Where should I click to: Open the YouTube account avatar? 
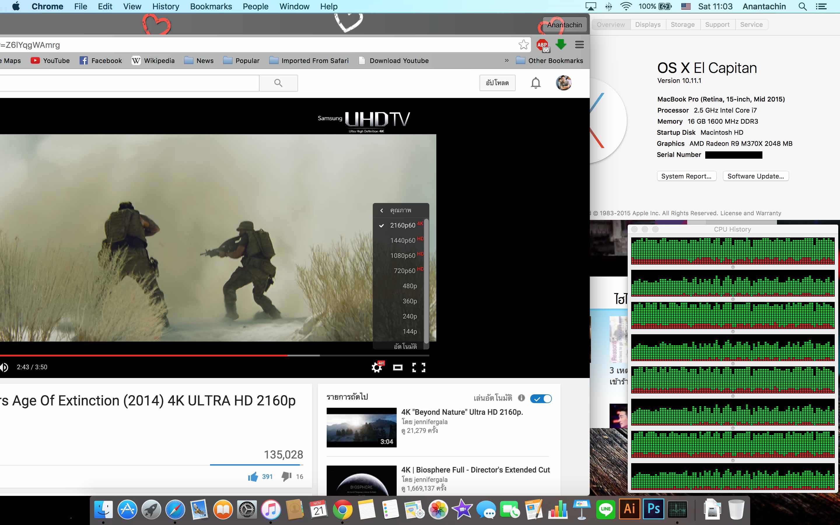click(x=564, y=83)
